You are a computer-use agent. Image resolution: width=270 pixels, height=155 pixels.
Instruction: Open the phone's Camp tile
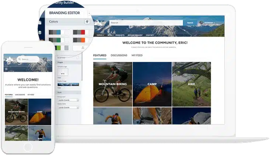tap(40, 112)
